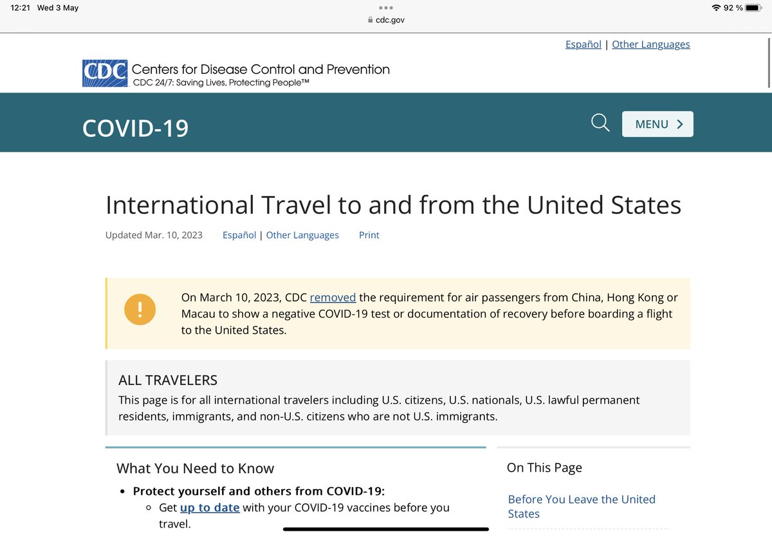The height and width of the screenshot is (536, 772).
Task: Click the orange exclamation alert icon
Action: [140, 309]
